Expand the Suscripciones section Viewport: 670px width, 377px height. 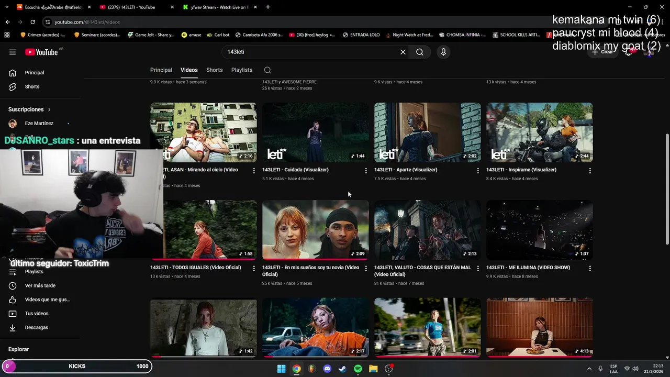coord(30,109)
